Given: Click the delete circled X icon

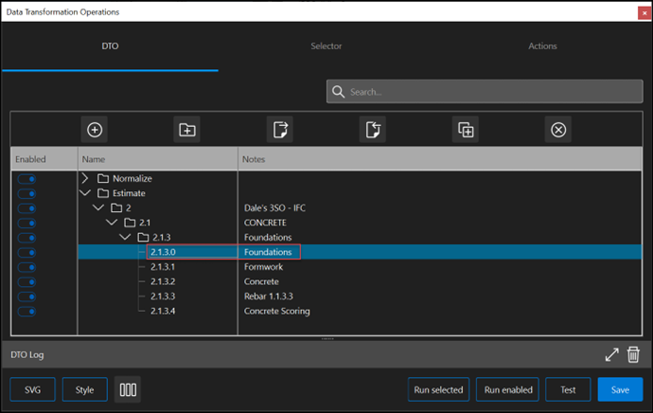Looking at the screenshot, I should (558, 130).
